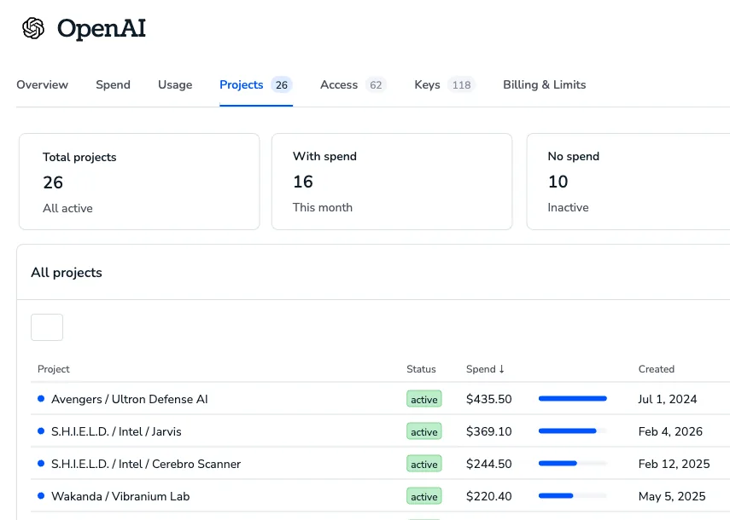Viewport: 730px width, 520px height.
Task: Click the With spend card
Action: 392,182
